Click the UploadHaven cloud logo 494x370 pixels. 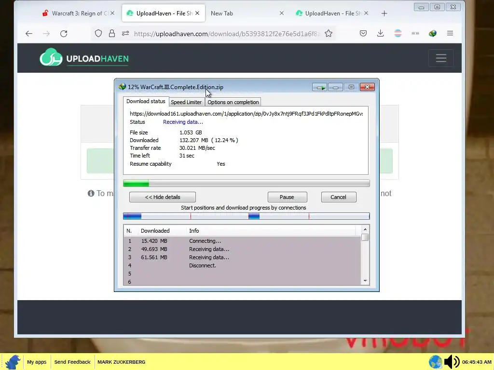(x=51, y=57)
